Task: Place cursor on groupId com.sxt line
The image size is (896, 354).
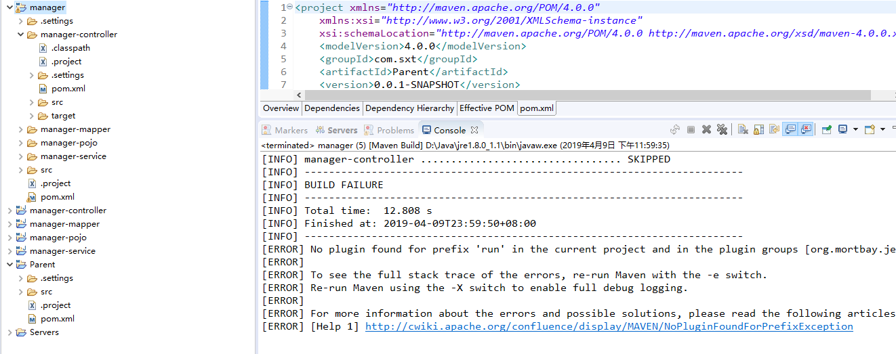Action: click(399, 59)
